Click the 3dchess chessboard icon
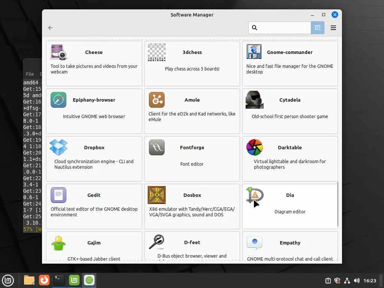 pos(157,52)
